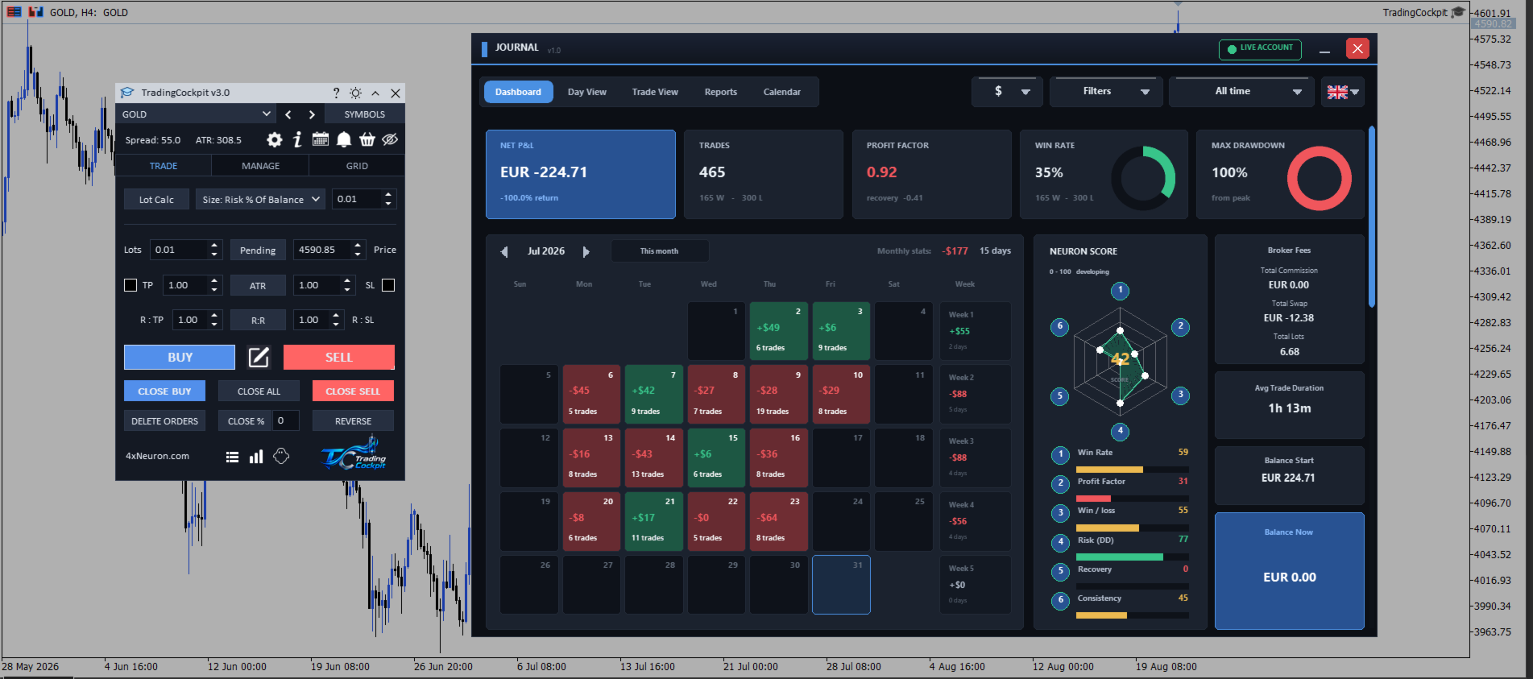Toggle the crossed-eye hide panel icon
This screenshot has width=1533, height=679.
[390, 139]
